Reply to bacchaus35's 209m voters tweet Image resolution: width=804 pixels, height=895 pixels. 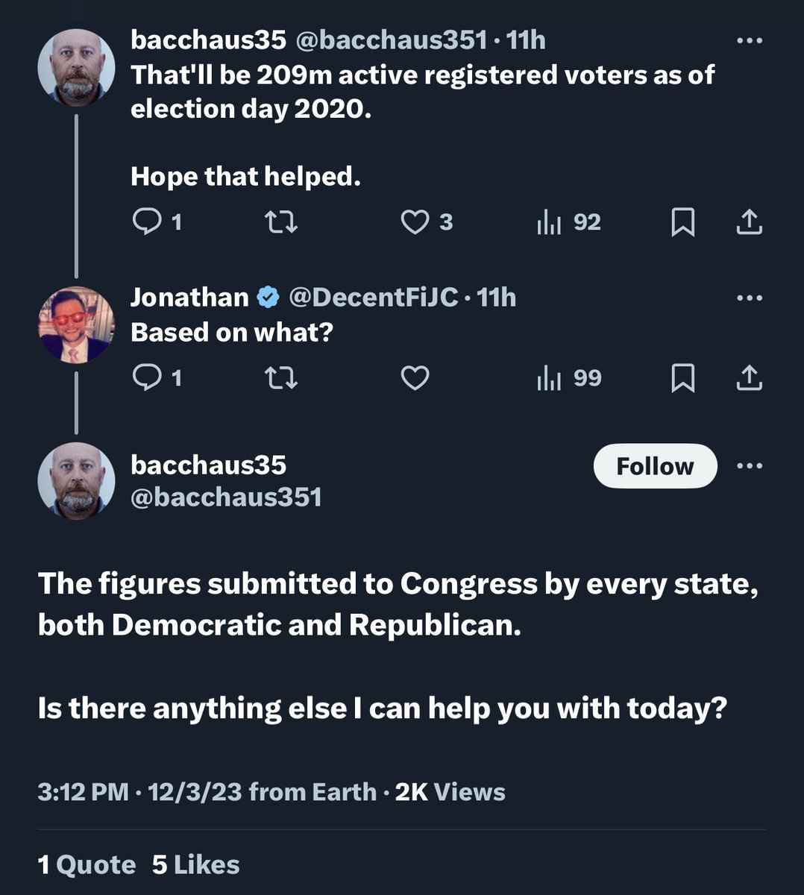pos(145,222)
